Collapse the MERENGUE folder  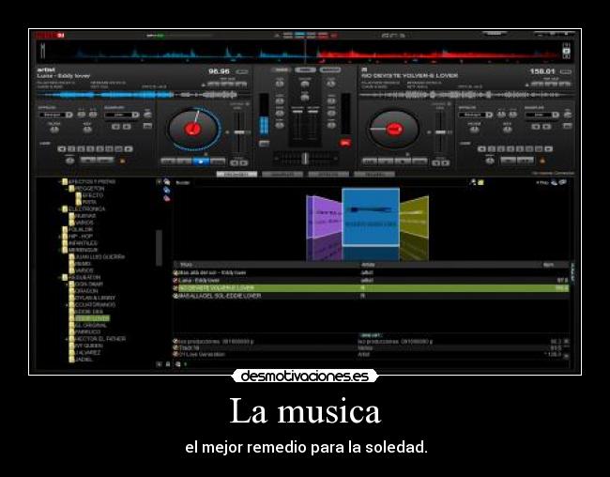pos(60,250)
